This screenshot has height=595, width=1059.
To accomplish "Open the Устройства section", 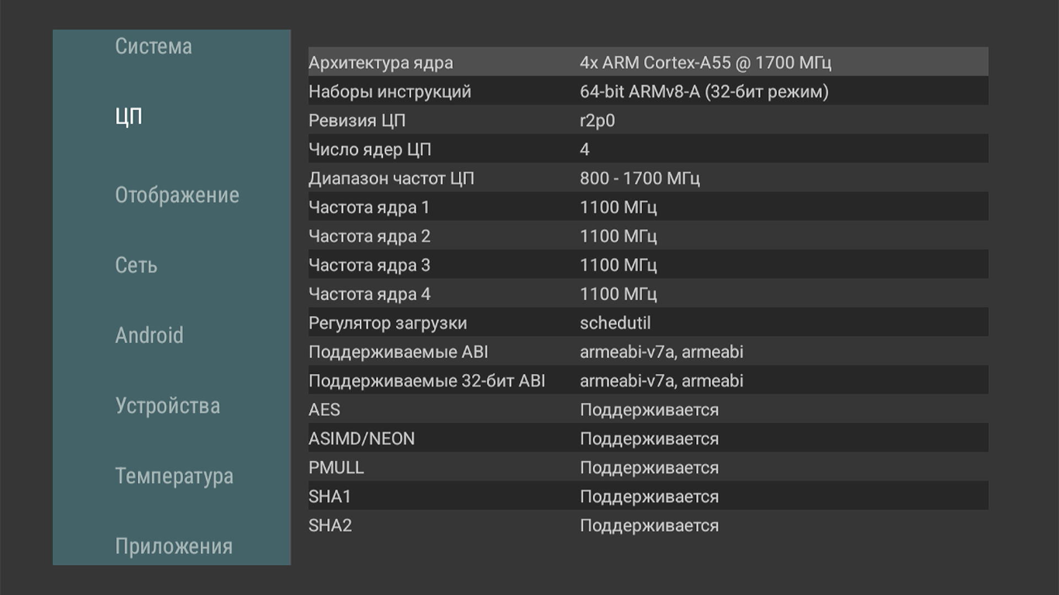I will (x=167, y=406).
